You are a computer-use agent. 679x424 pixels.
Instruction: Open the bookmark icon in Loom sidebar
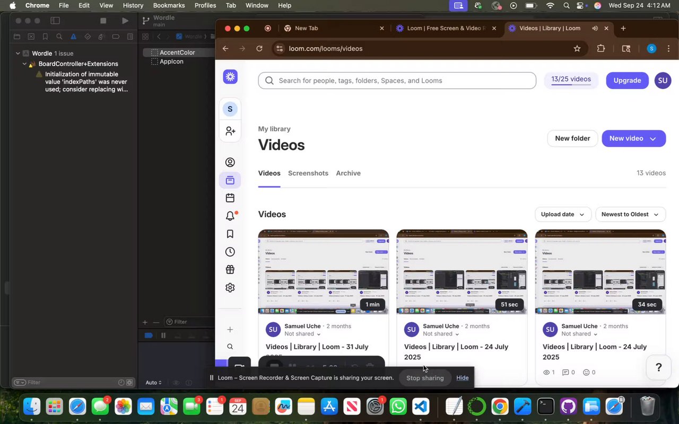coord(230,234)
